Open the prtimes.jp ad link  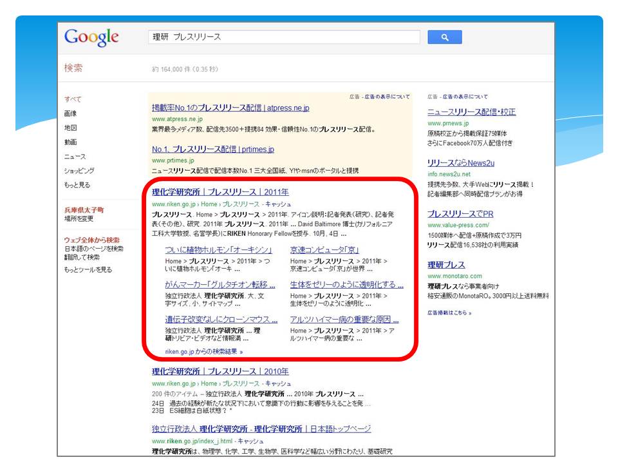(x=213, y=149)
